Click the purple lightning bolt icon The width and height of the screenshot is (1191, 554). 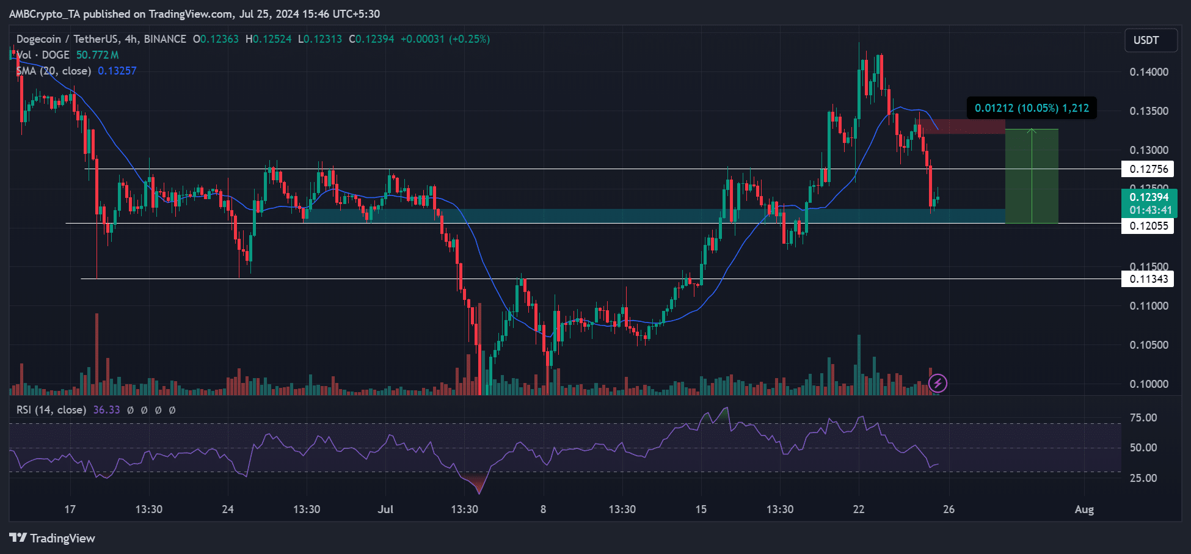(938, 384)
